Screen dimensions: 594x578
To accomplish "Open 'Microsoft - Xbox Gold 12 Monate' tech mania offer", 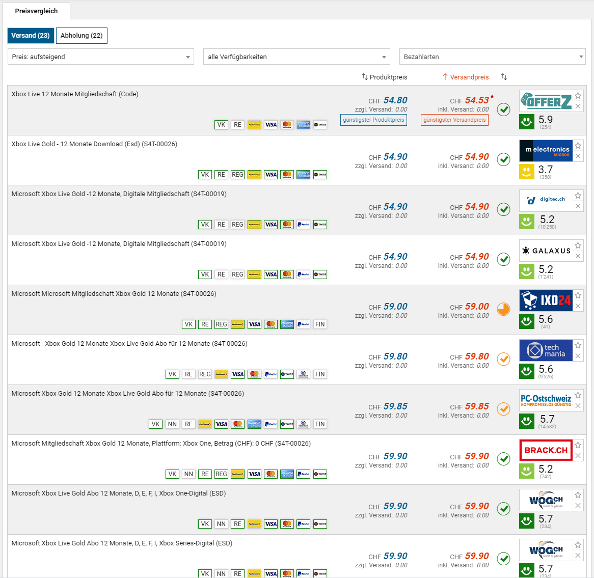I will pos(129,344).
